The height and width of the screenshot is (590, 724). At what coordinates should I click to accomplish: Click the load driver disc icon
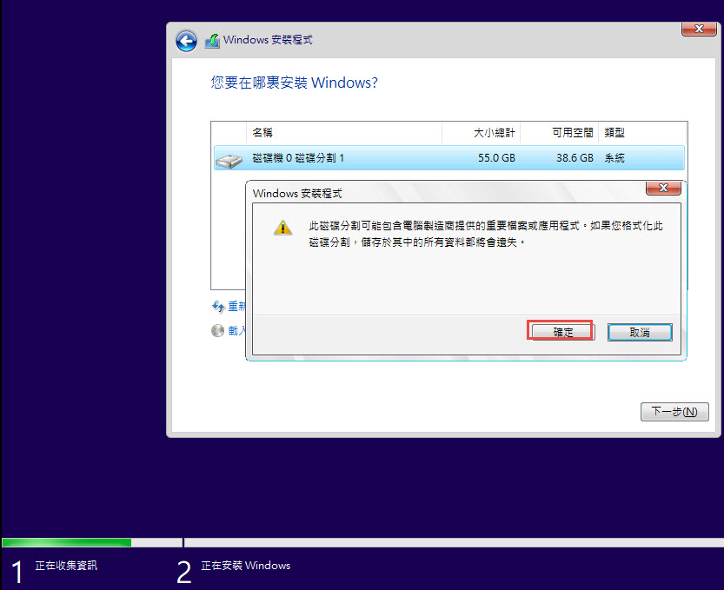coord(217,330)
